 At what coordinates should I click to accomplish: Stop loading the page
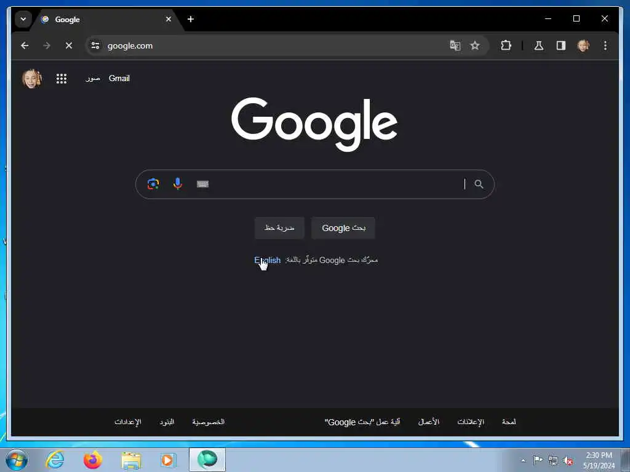coord(69,45)
